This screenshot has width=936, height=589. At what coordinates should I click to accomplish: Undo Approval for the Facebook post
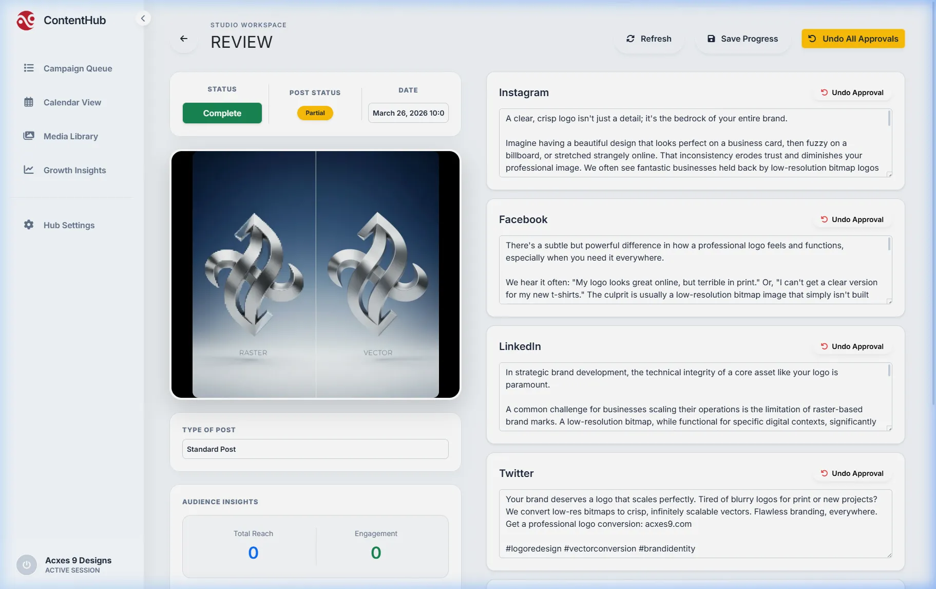[x=851, y=219]
